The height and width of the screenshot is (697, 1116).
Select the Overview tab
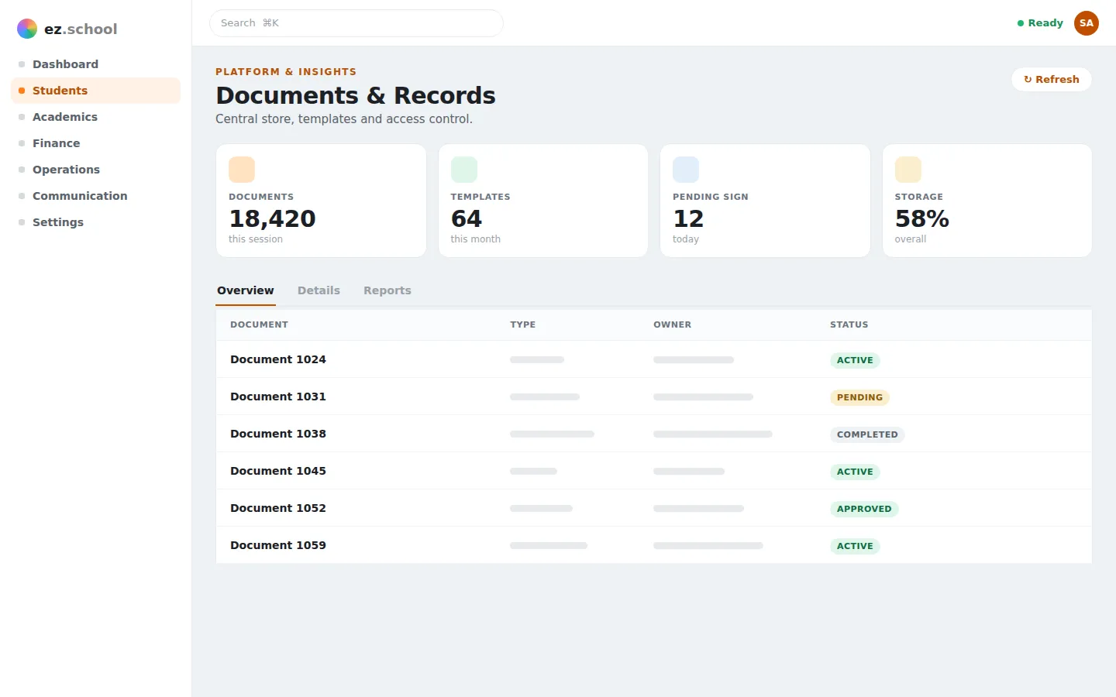click(x=246, y=290)
